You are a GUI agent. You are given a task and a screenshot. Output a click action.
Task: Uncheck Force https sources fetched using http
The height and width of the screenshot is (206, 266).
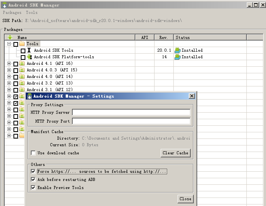tap(33, 171)
